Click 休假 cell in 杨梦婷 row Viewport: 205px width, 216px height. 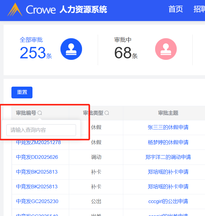point(96,142)
